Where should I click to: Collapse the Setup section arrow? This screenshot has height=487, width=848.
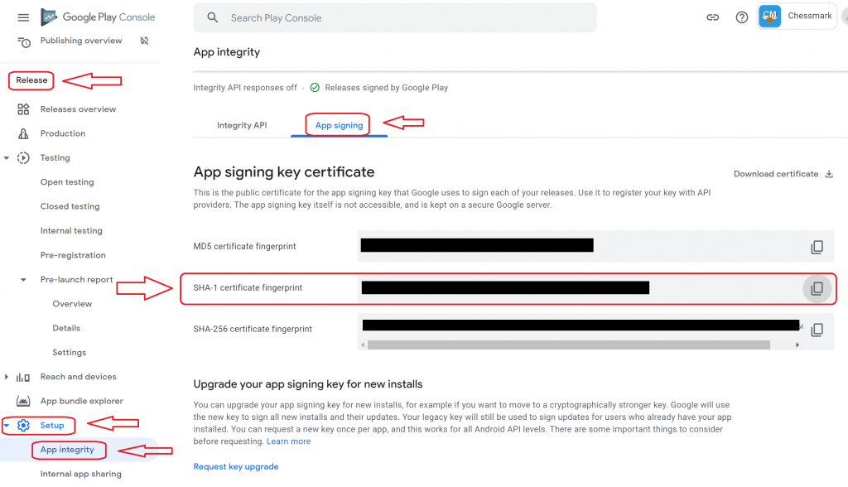(x=7, y=426)
